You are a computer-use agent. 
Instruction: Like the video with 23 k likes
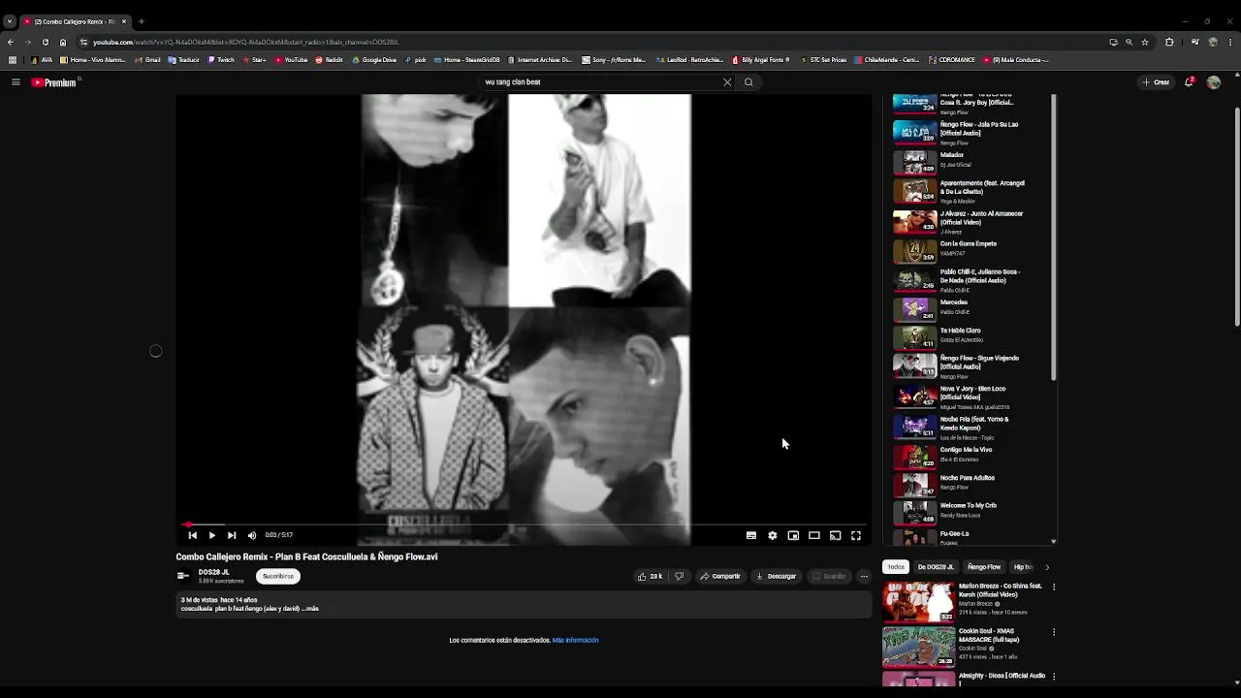(650, 576)
